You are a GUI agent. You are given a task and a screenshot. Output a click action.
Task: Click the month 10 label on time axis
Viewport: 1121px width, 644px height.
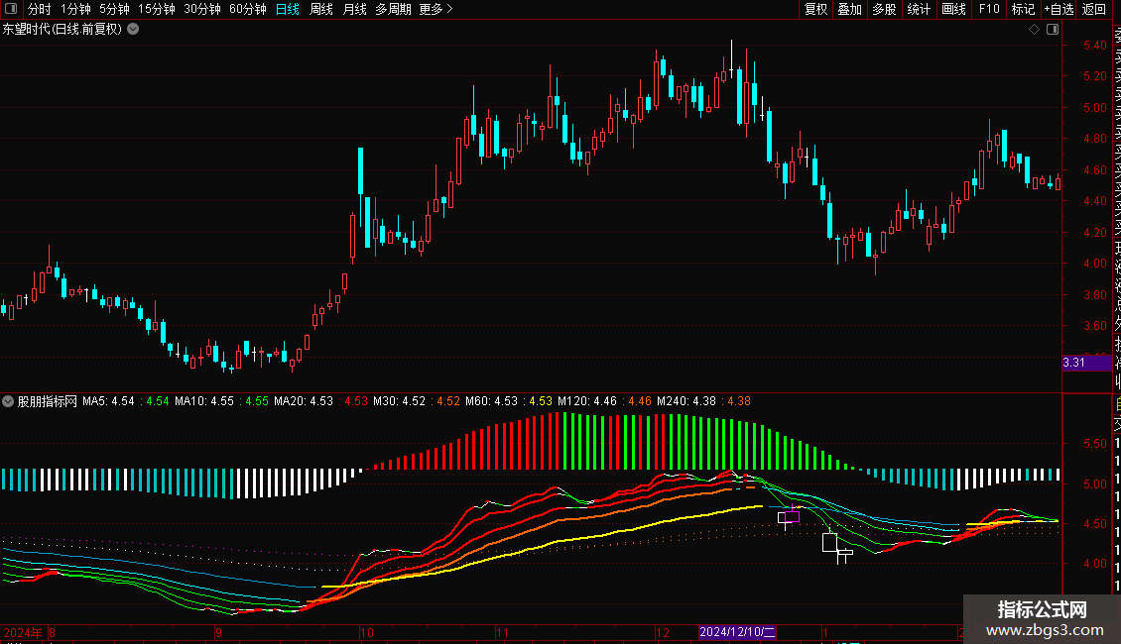367,632
